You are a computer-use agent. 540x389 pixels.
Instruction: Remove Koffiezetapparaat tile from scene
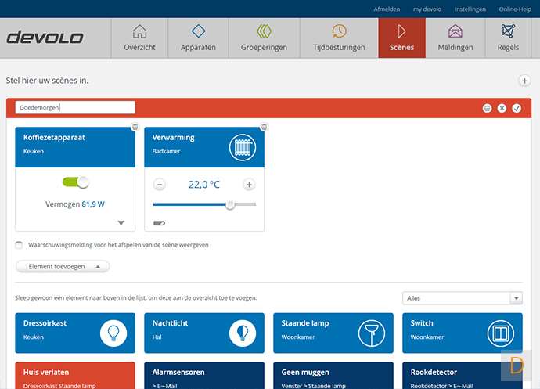135,127
